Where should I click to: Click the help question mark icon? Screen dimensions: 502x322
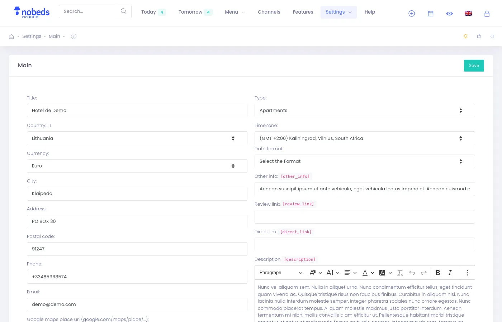(74, 36)
